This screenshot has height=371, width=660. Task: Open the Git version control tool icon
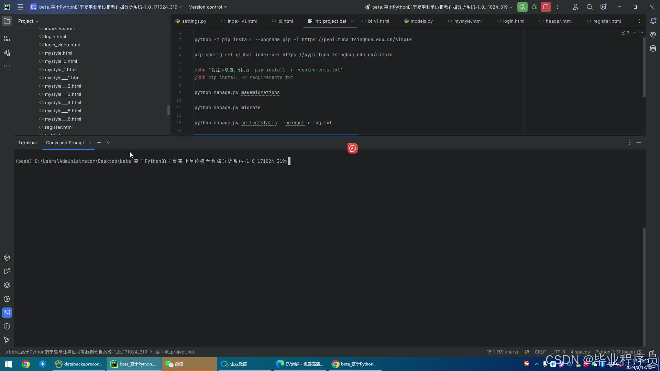[7, 340]
